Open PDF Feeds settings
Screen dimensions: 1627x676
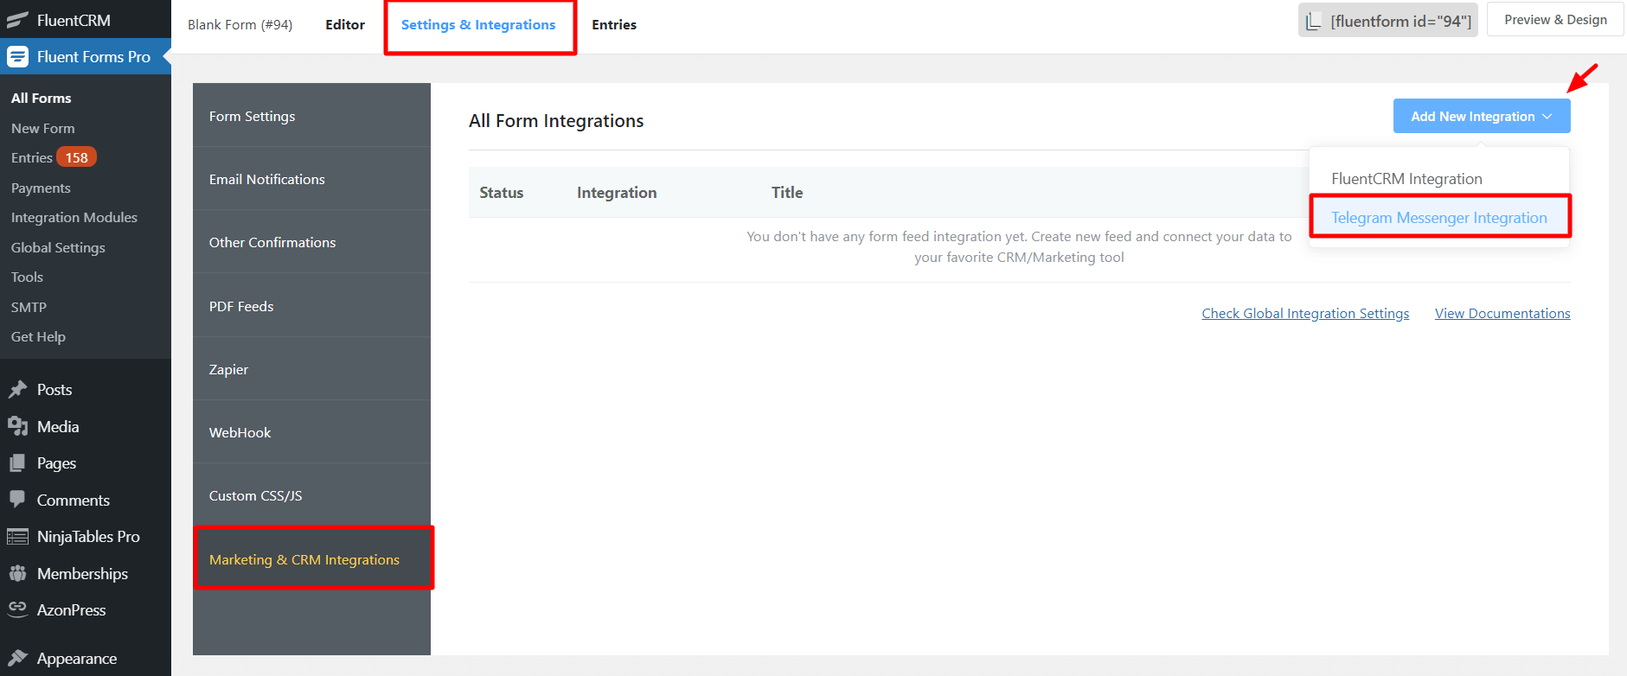(311, 306)
